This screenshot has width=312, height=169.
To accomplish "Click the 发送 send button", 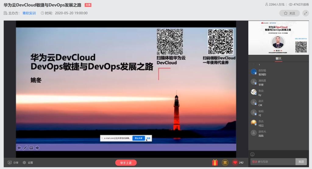I will point(301,162).
